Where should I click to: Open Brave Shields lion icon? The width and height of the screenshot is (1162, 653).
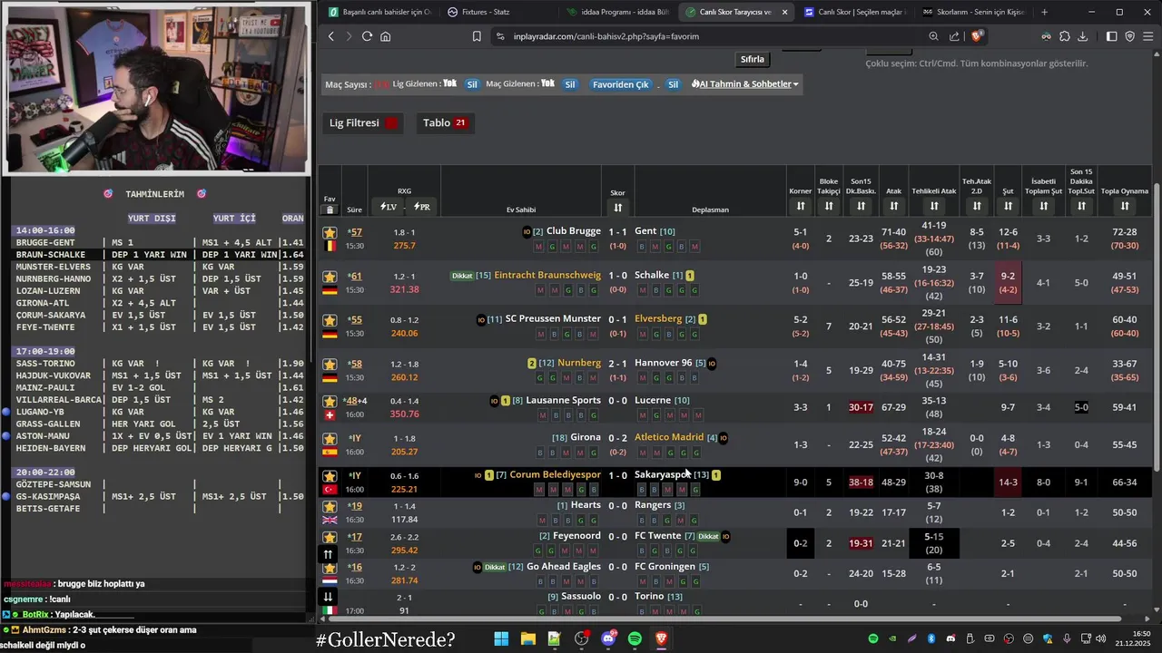point(977,36)
